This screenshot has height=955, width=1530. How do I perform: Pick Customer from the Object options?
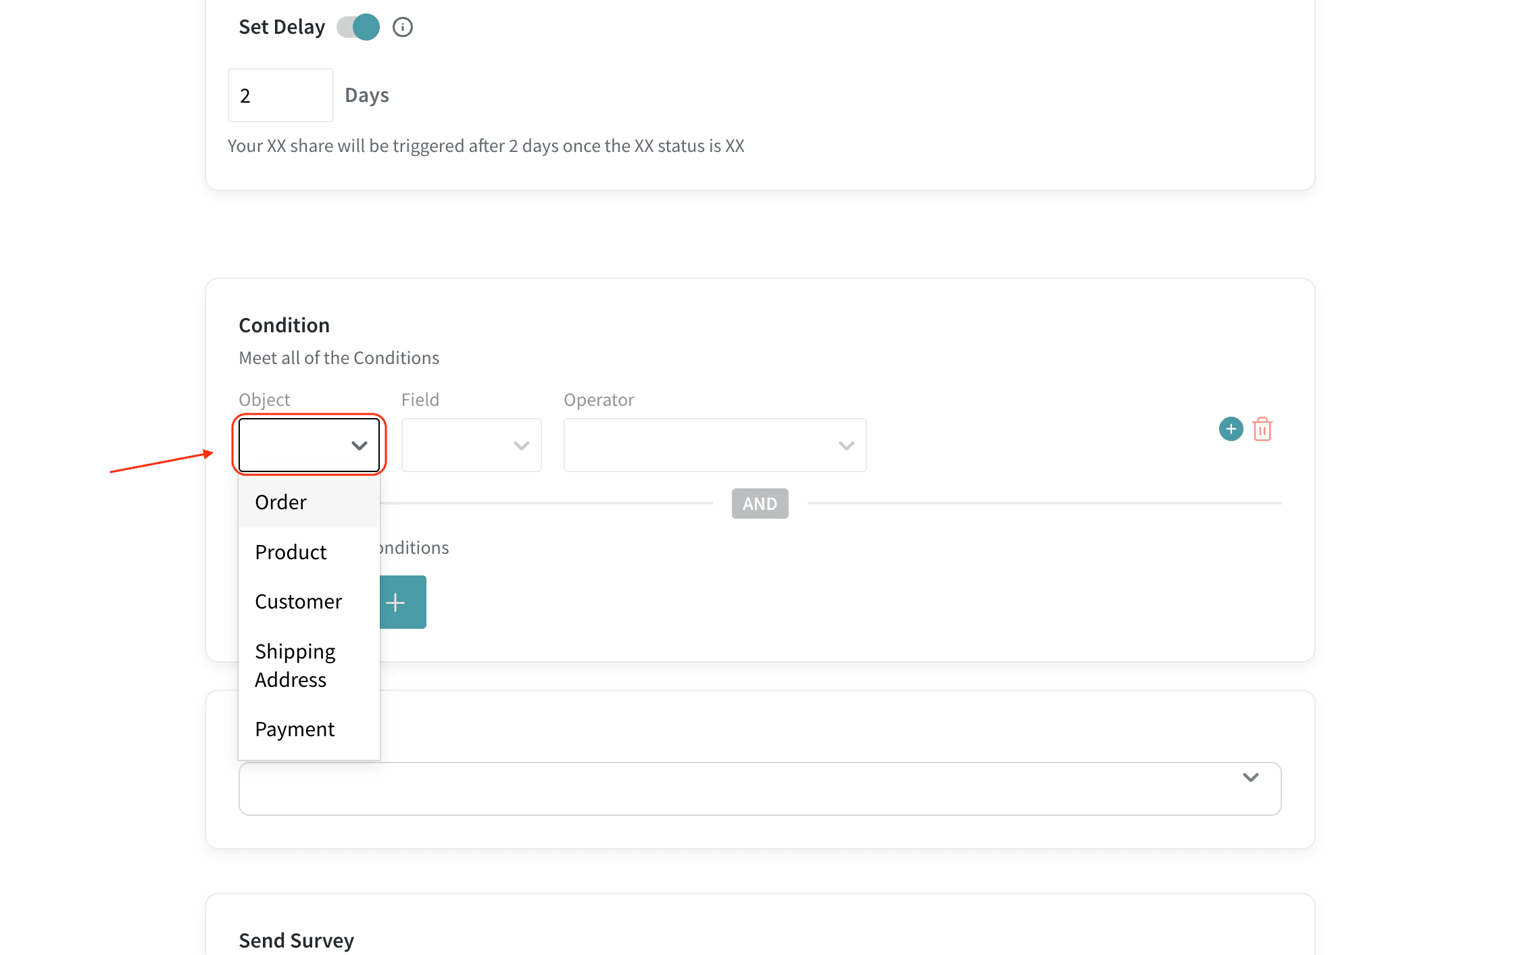coord(298,602)
